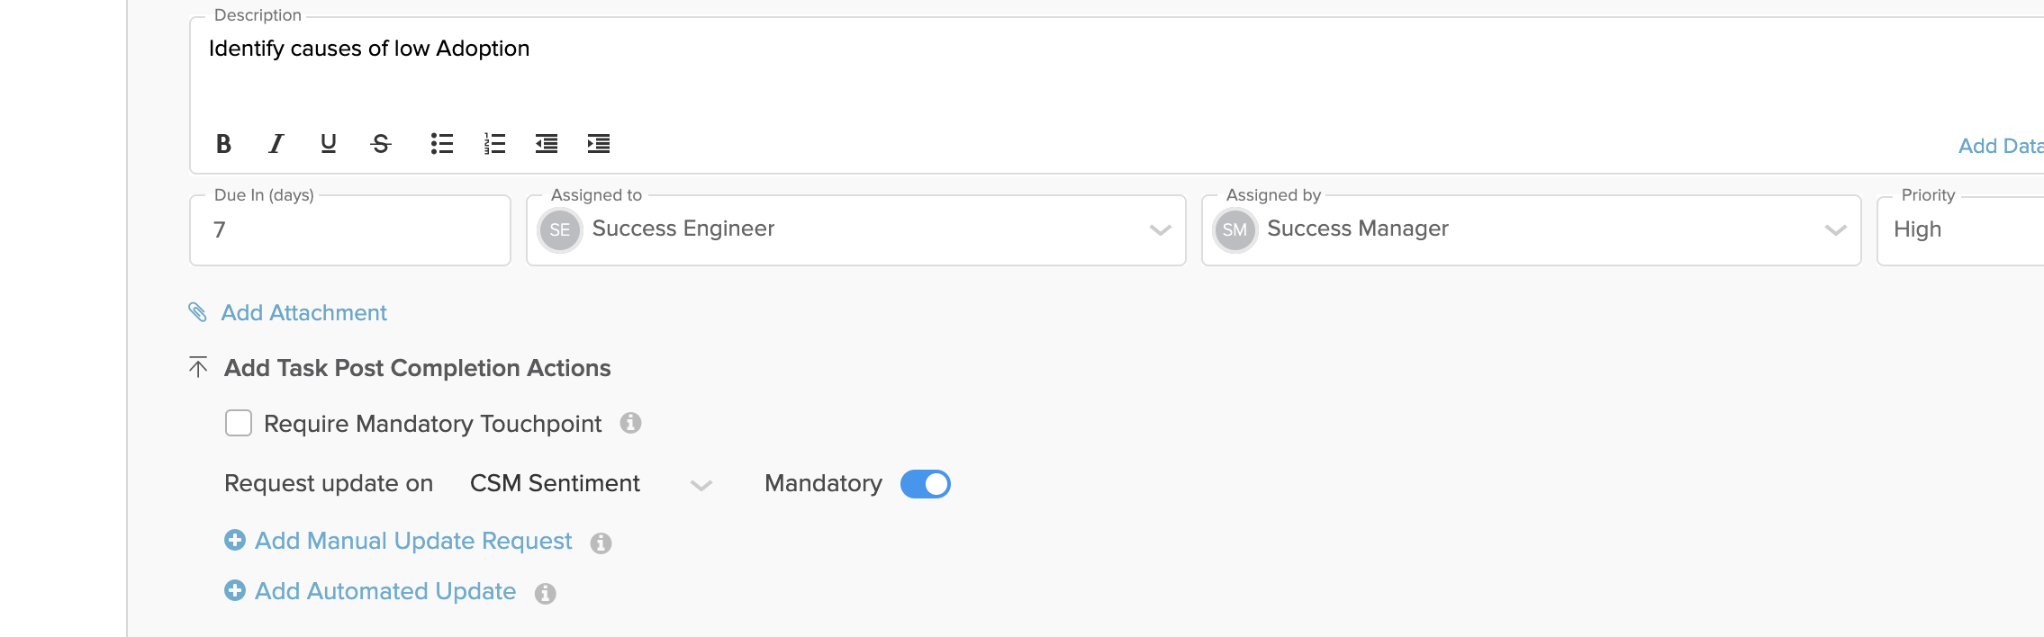The width and height of the screenshot is (2044, 637).
Task: Click Add Automated Update link
Action: pyautogui.click(x=385, y=591)
